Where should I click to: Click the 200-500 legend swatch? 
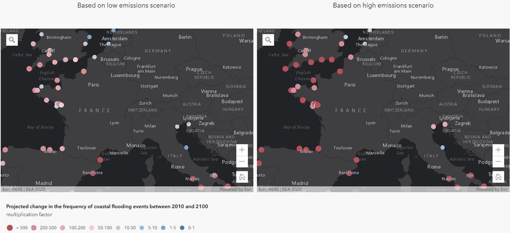click(33, 228)
